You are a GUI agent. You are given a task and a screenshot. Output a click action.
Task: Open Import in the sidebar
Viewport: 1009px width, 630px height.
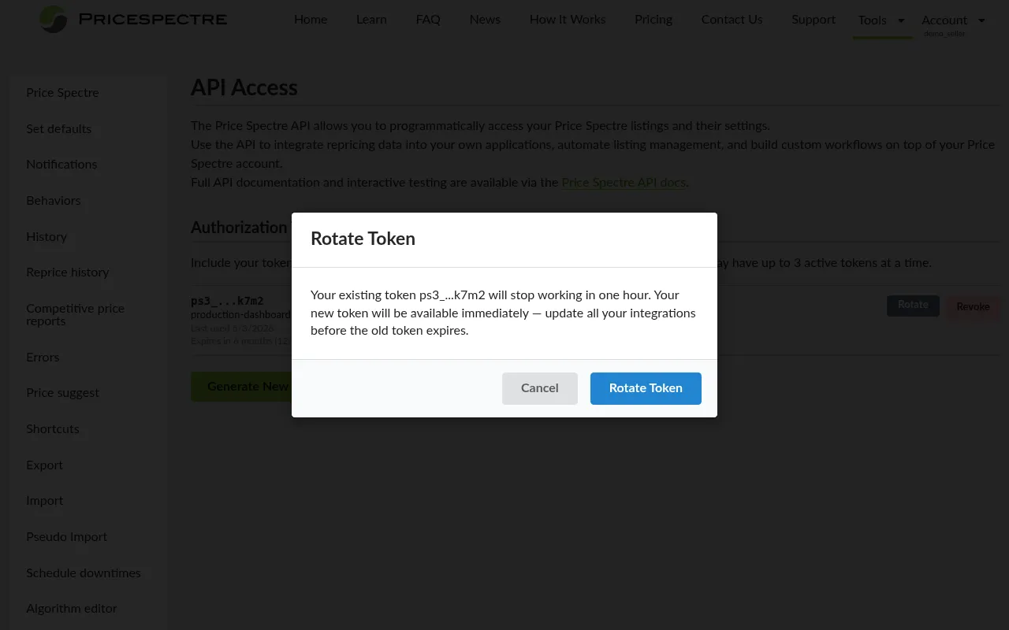pos(45,501)
